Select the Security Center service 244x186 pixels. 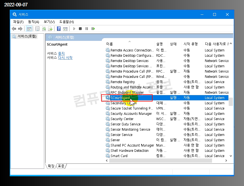[x=167, y=119]
